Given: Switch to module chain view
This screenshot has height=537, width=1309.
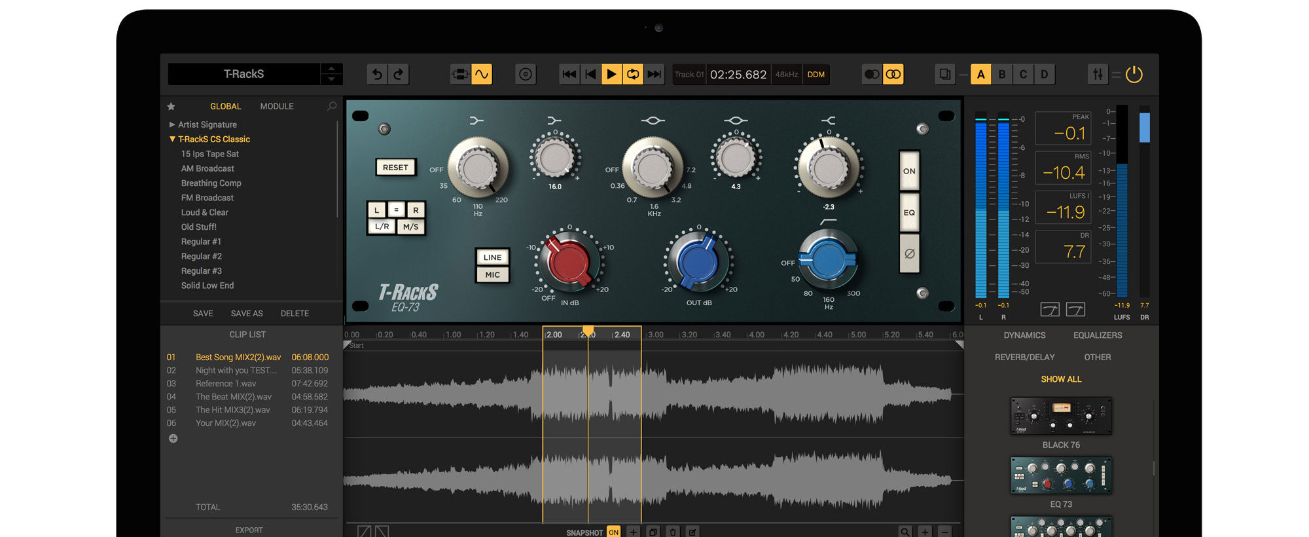Looking at the screenshot, I should coord(460,75).
